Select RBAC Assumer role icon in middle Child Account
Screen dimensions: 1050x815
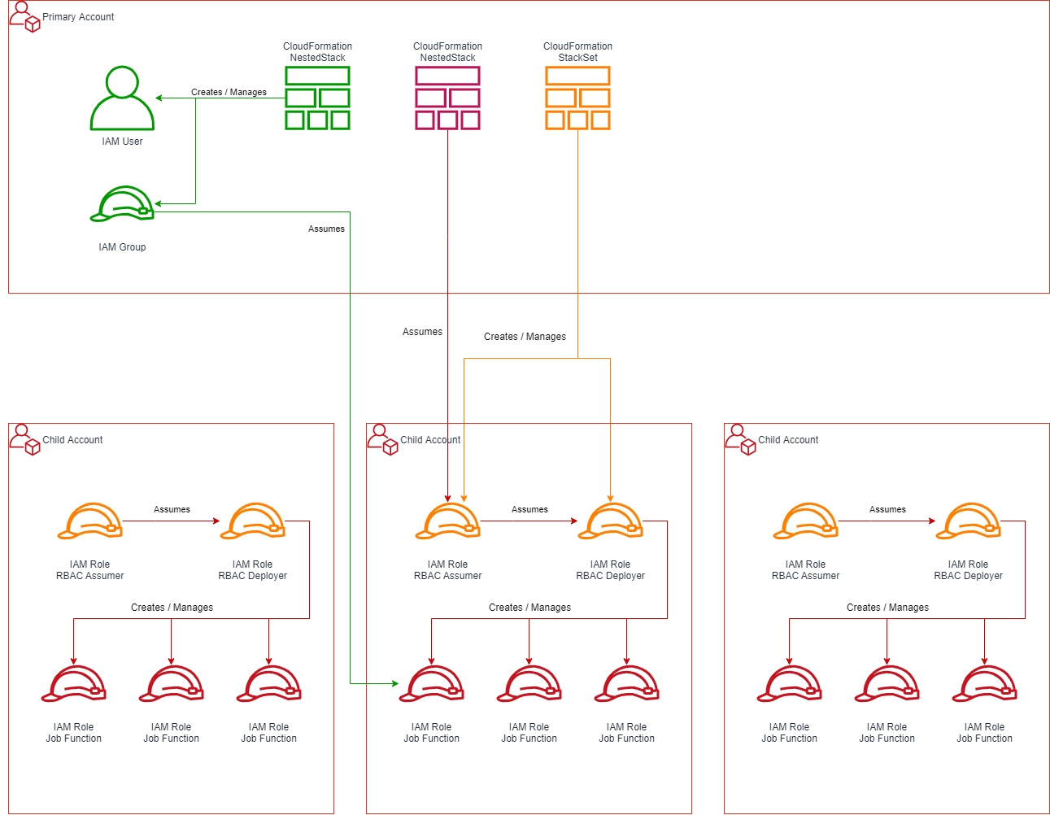click(x=447, y=521)
